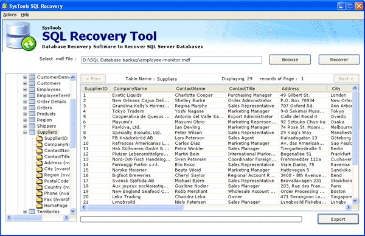Screen dimensions: 365x236
Task: Click the .mdf file path field
Action: pos(172,60)
